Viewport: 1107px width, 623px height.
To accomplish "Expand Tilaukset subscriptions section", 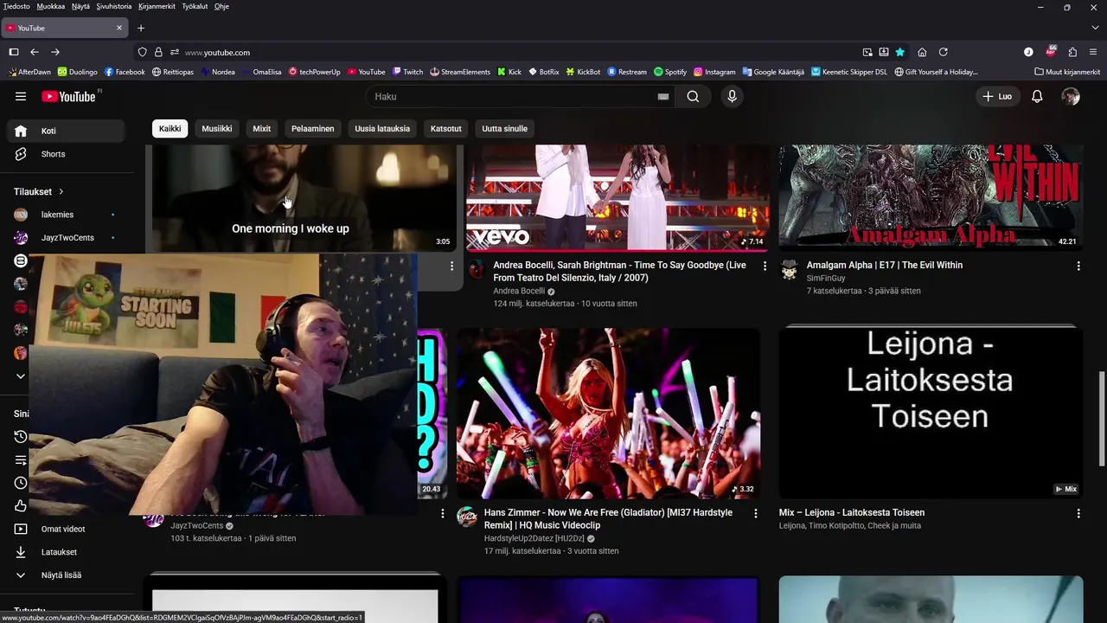I will [x=39, y=191].
